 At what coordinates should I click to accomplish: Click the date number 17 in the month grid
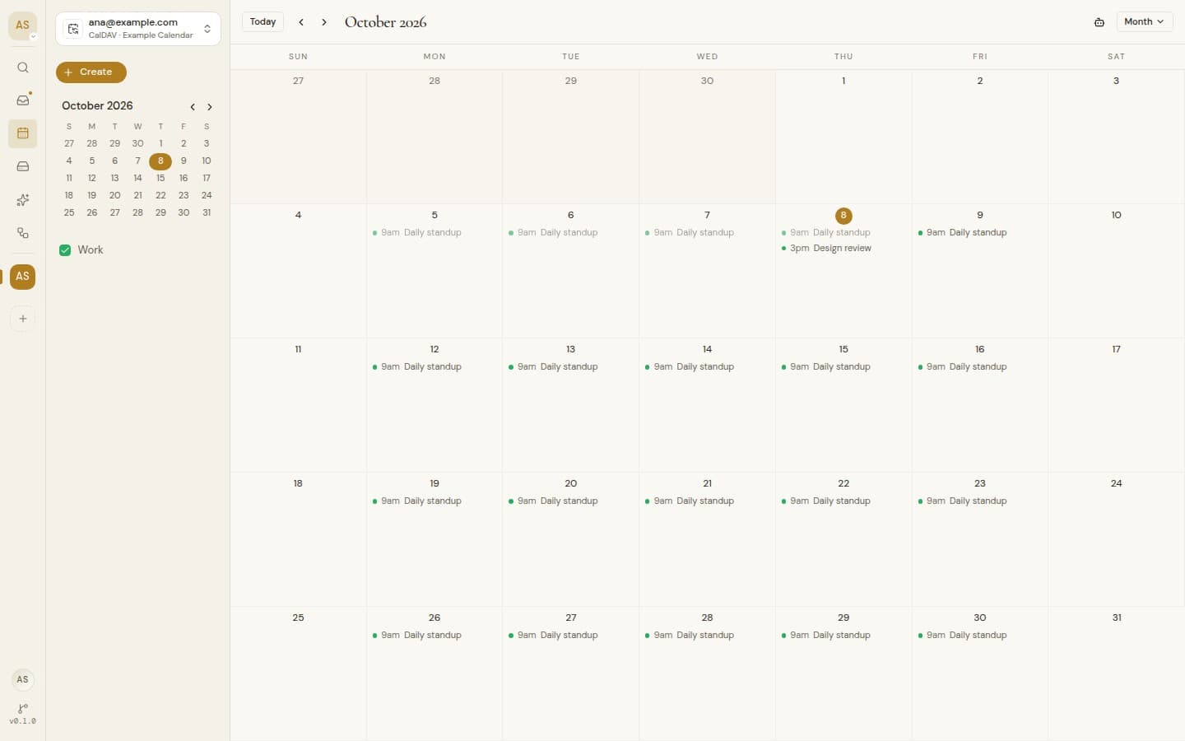[x=1116, y=349]
